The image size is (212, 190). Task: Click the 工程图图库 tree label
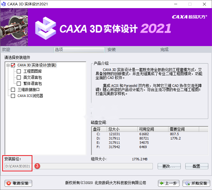point(33,71)
